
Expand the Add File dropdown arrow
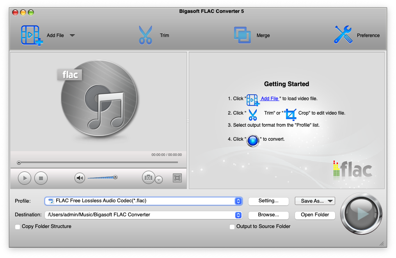point(72,35)
